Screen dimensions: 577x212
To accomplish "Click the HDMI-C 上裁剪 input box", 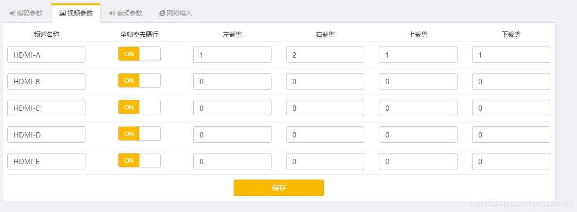I will [x=418, y=108].
